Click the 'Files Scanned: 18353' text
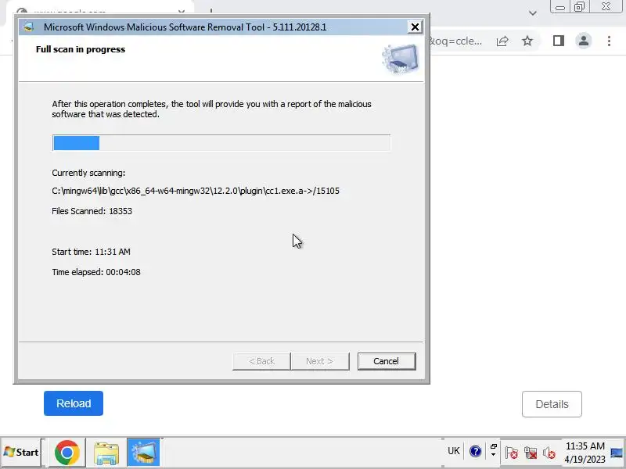 click(x=92, y=211)
